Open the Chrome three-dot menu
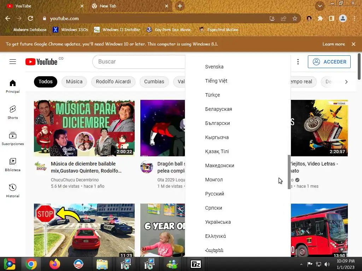The image size is (362, 271). point(354,18)
